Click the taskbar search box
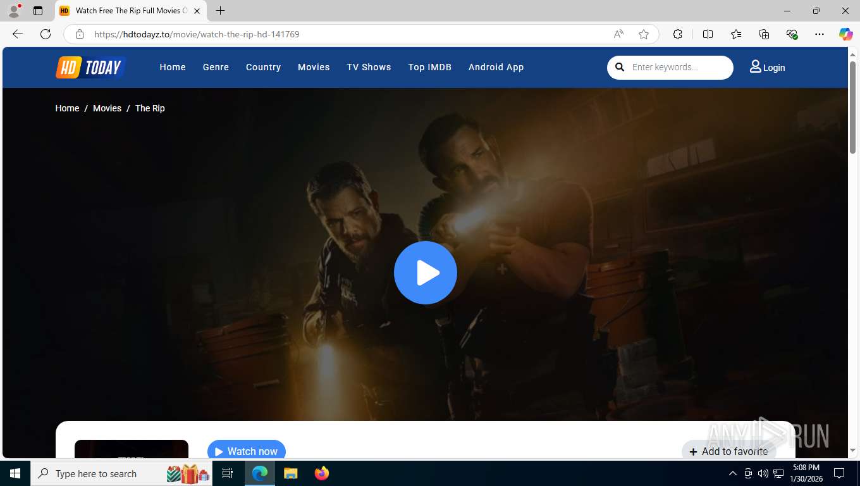This screenshot has height=486, width=860. pos(121,473)
